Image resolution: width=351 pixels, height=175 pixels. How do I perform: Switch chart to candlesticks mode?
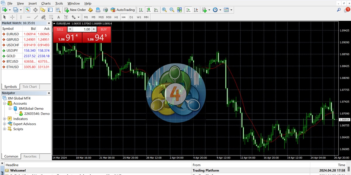tap(149, 10)
